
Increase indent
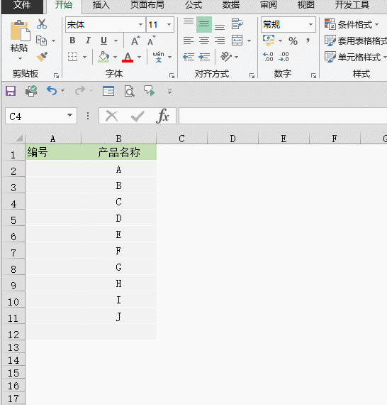(x=204, y=57)
